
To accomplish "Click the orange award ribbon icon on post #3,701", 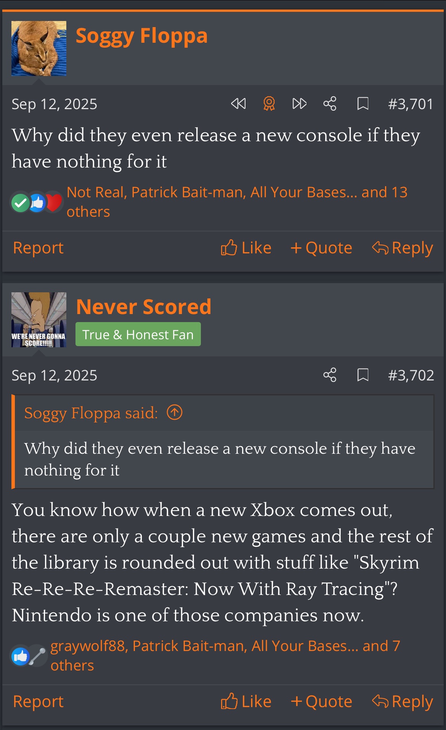I will 269,104.
